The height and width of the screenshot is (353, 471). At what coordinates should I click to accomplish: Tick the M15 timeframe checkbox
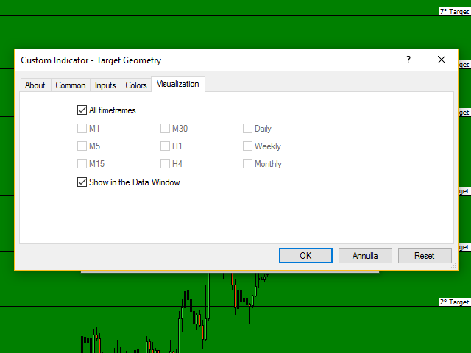point(82,164)
